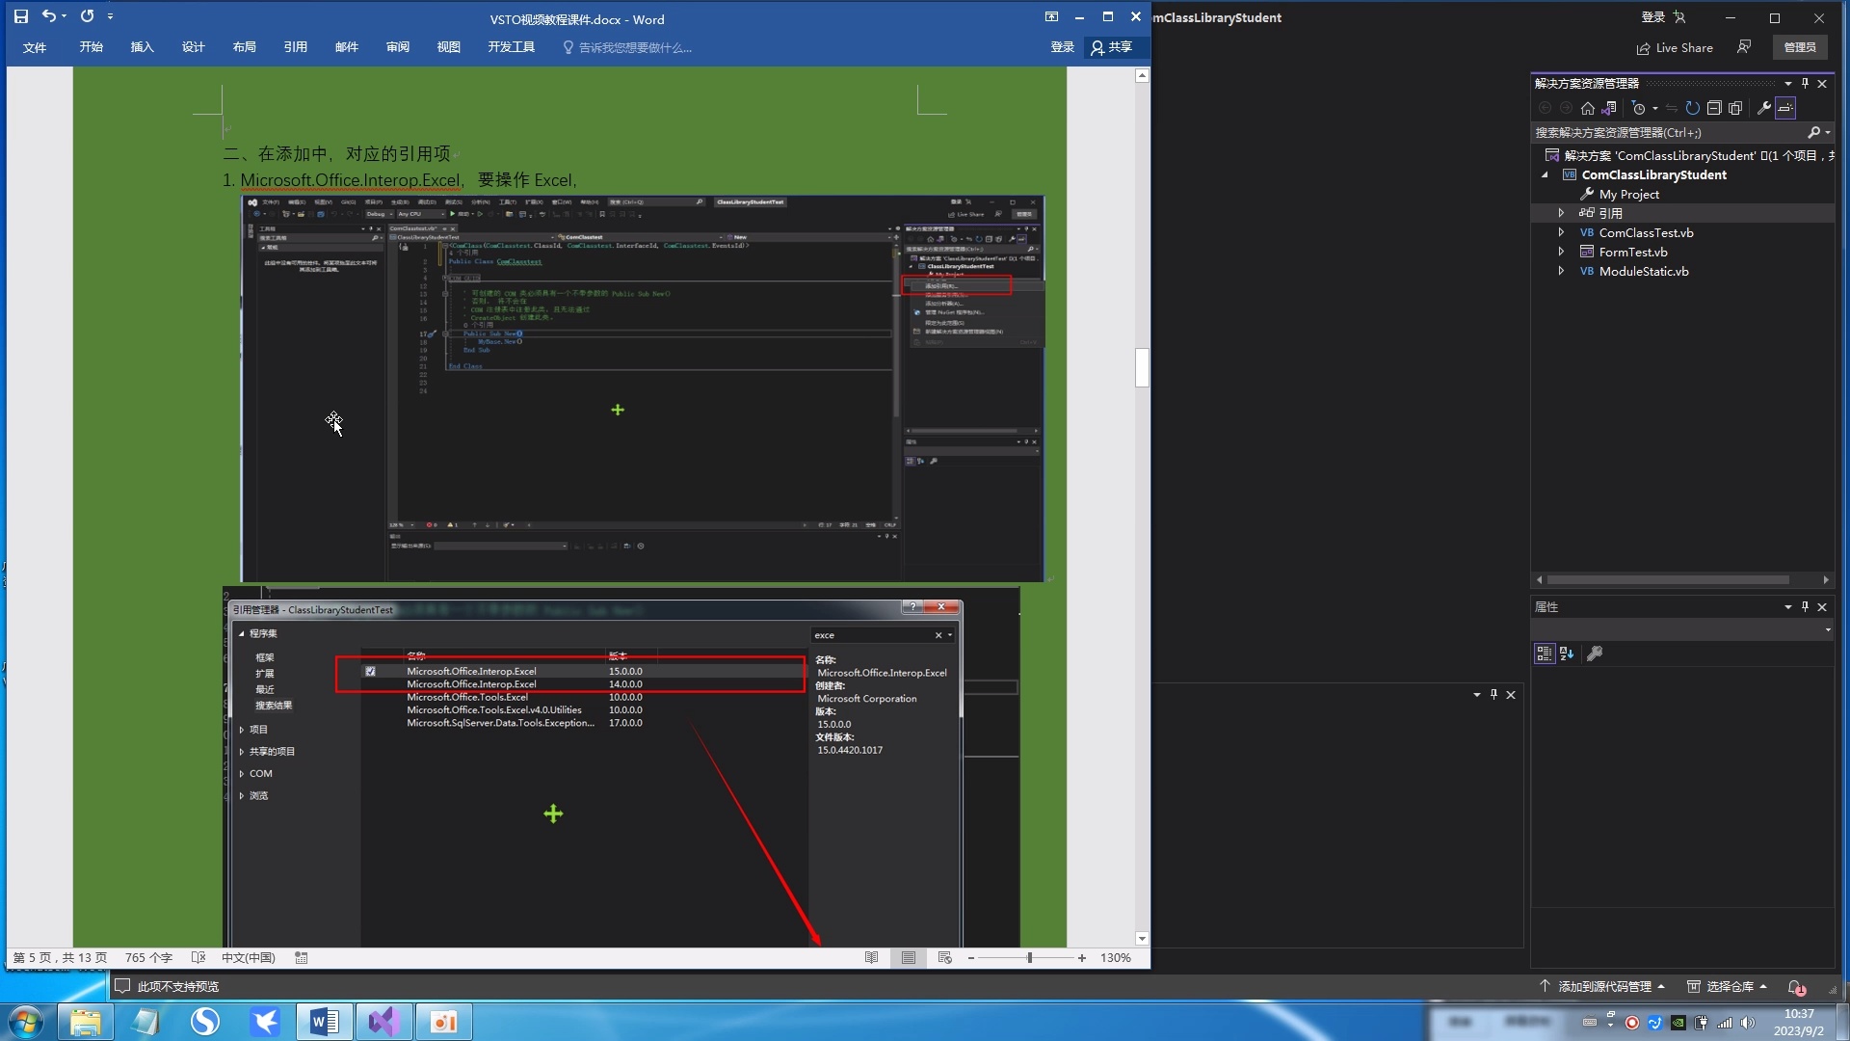Click the Home icon in Solution Explorer
Screen dimensions: 1850x1041
[x=1588, y=108]
